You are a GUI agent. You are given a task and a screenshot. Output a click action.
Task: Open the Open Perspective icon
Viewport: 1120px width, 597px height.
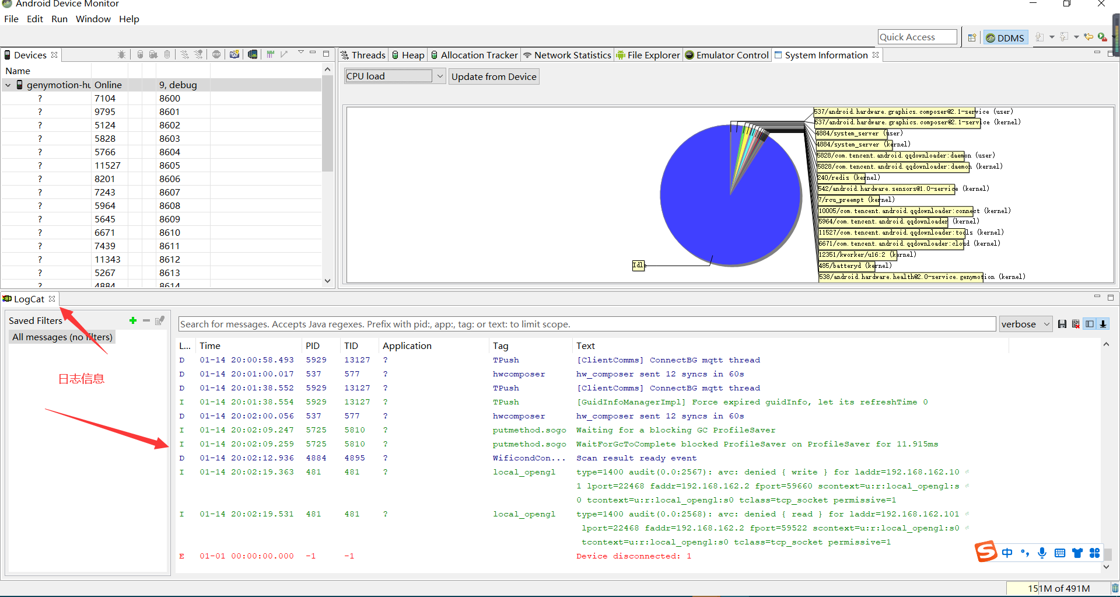click(x=972, y=37)
